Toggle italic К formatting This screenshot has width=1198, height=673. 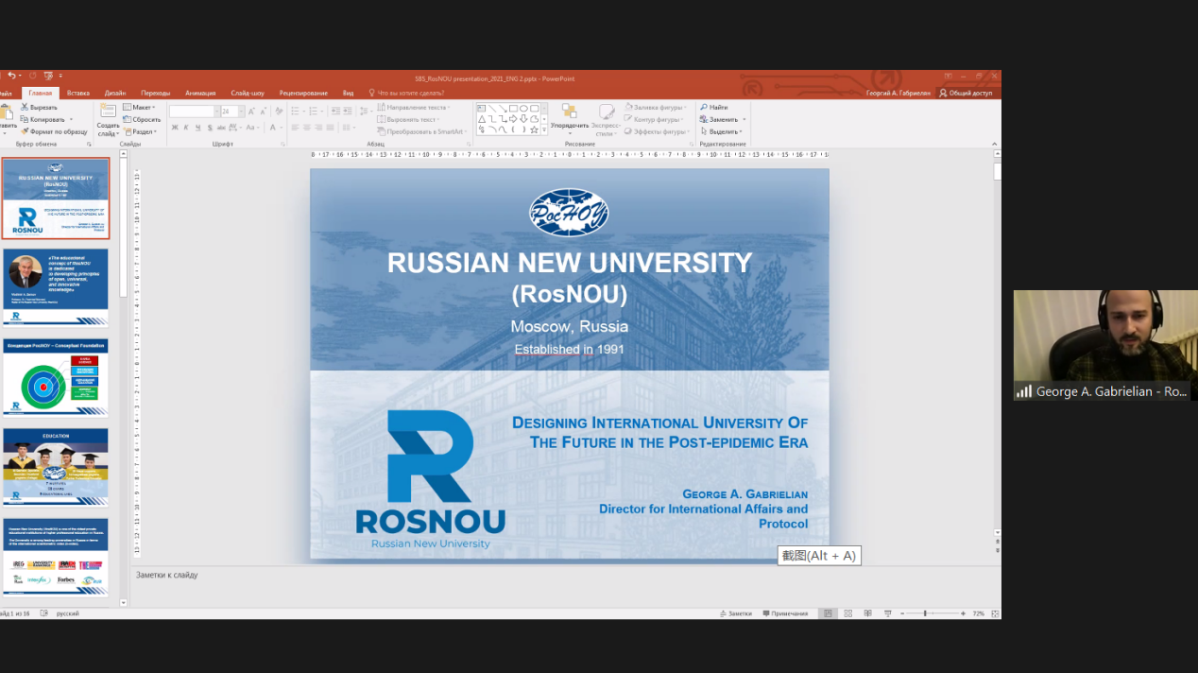[186, 128]
